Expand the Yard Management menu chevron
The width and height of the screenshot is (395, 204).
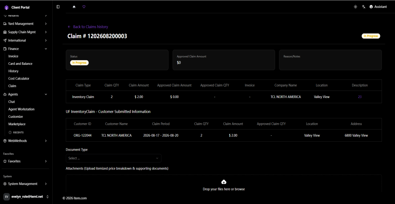(x=46, y=24)
